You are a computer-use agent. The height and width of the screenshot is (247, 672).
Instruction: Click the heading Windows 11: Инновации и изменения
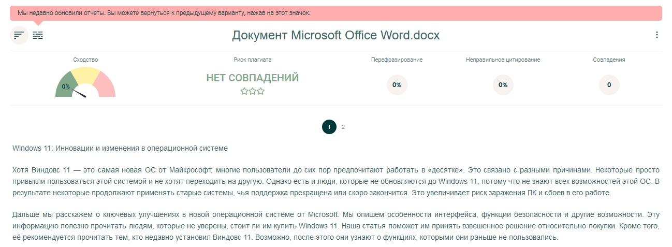point(120,148)
